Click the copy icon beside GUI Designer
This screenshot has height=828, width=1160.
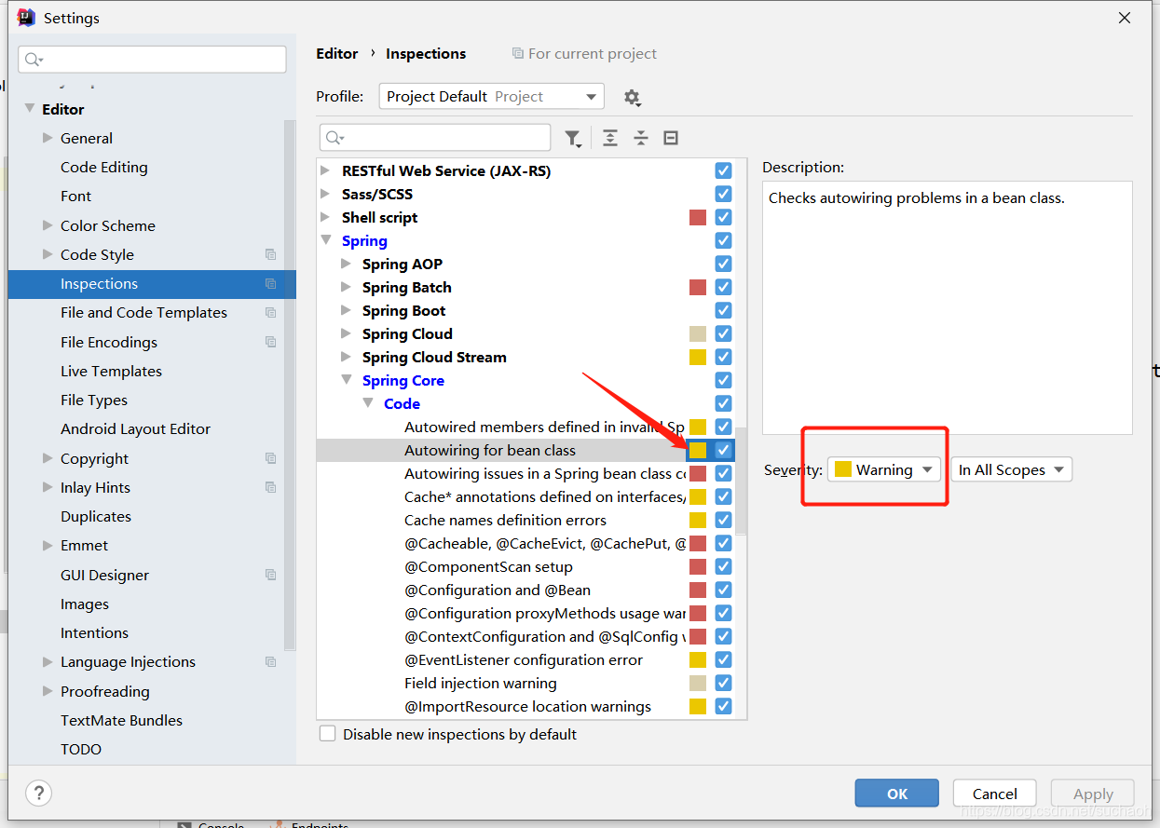click(270, 575)
